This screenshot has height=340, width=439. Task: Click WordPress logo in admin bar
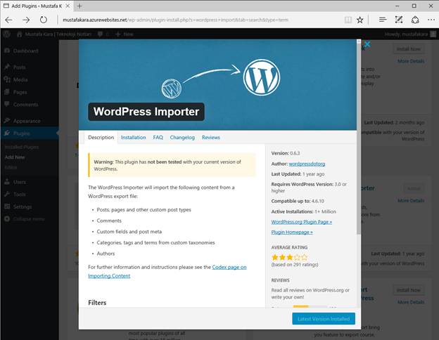point(7,34)
